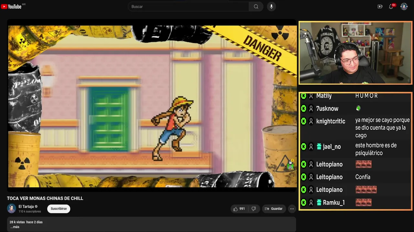Viewport: 414px width, 232px height.
Task: Subscribe using the Suscribirse button
Action: pos(59,209)
